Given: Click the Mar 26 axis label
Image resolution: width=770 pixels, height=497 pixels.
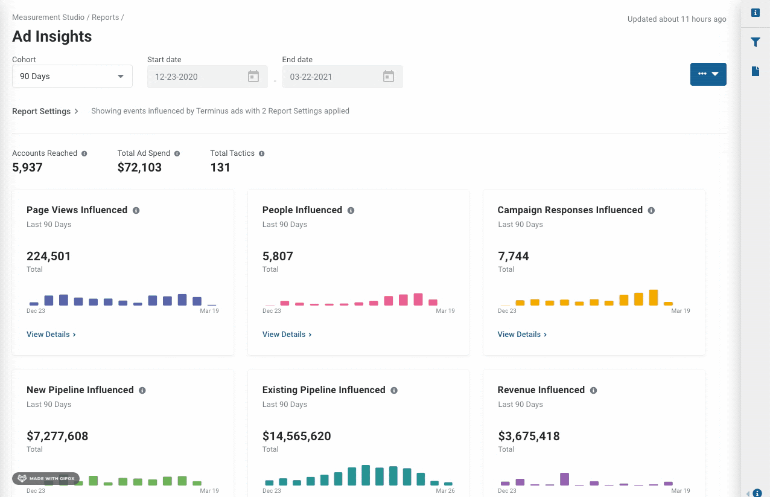Looking at the screenshot, I should 445,491.
